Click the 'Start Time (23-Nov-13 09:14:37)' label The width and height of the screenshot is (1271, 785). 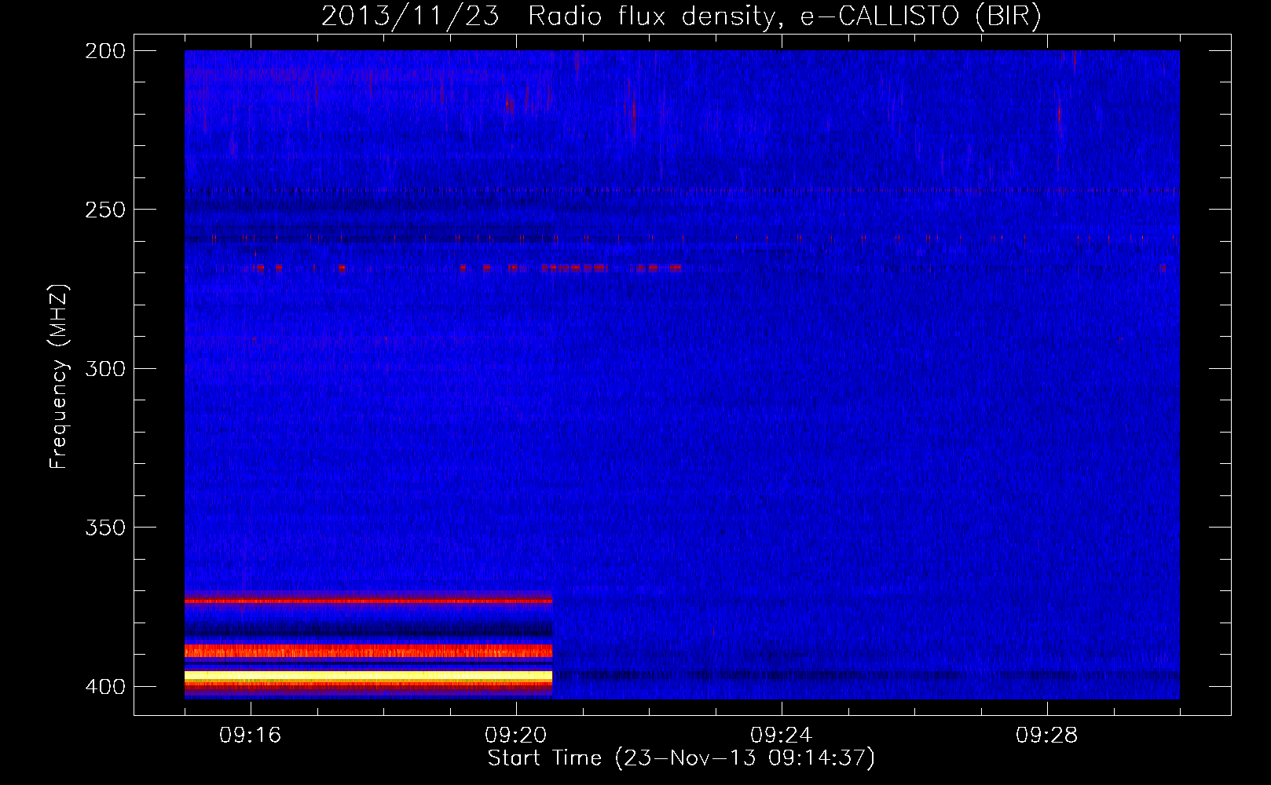click(x=681, y=758)
